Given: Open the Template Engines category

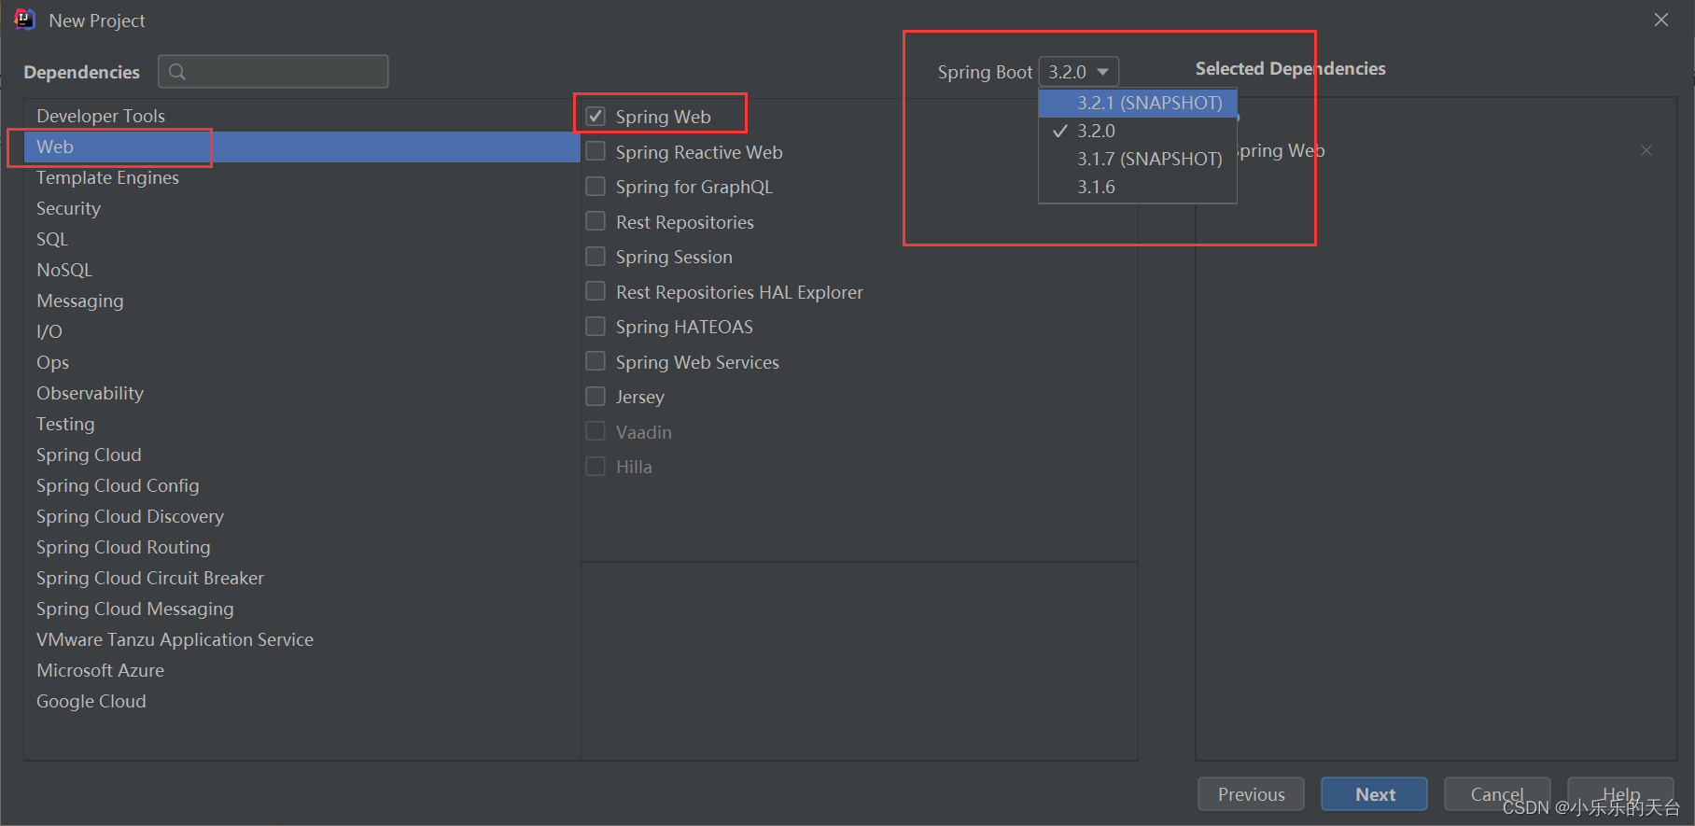Looking at the screenshot, I should 301,177.
